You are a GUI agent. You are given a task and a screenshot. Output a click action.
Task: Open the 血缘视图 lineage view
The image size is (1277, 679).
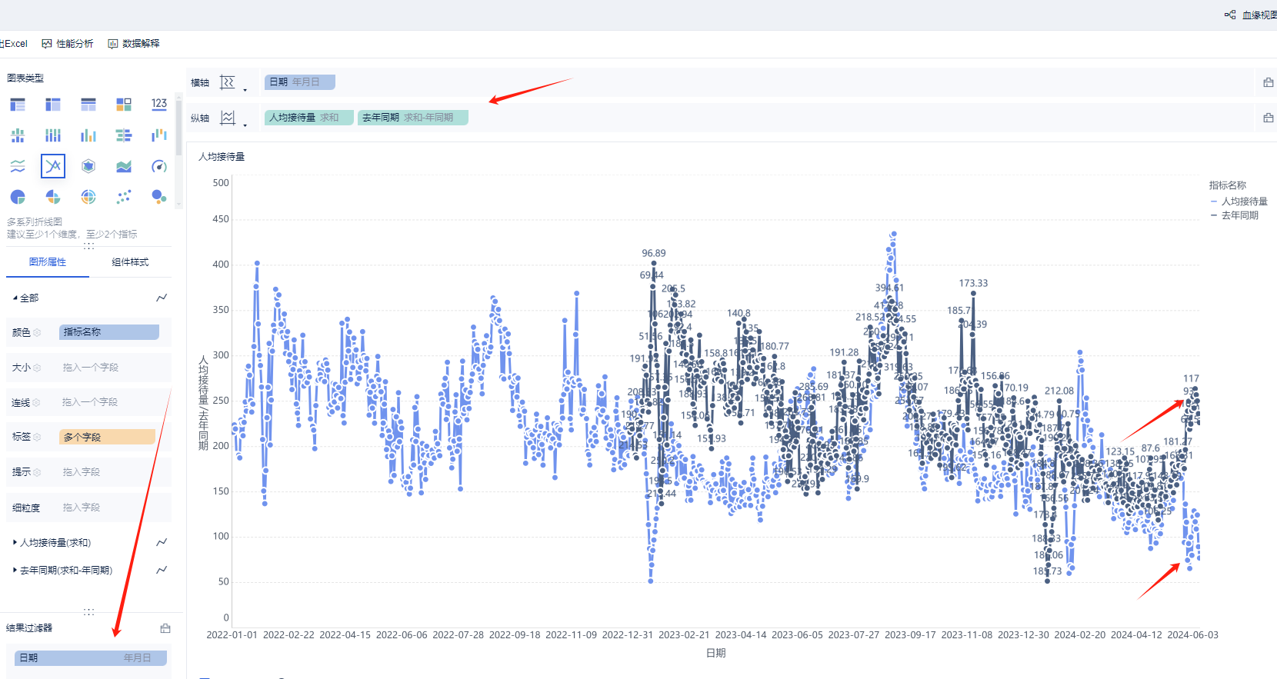pos(1251,15)
